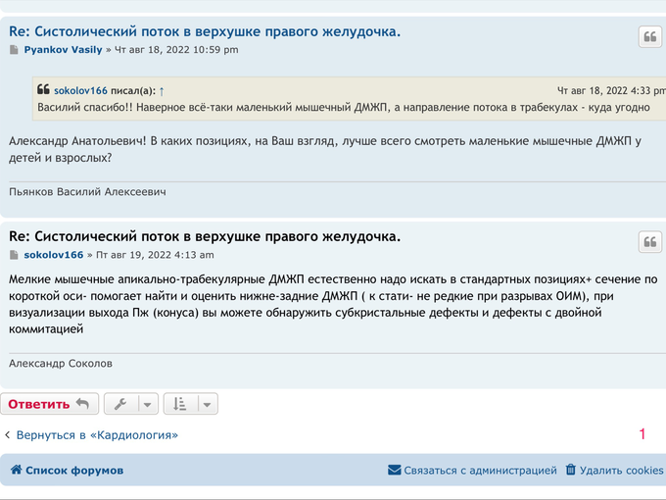666x500 pixels.
Task: Click reply arrow icon on Ответить button
Action: (x=82, y=404)
